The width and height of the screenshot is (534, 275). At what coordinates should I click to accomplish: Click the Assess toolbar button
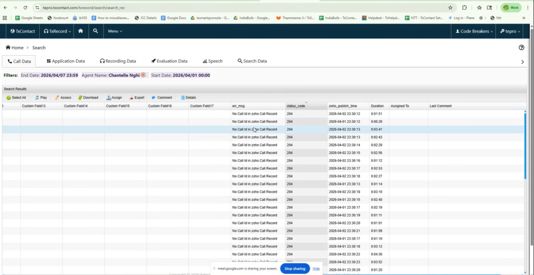click(x=63, y=98)
